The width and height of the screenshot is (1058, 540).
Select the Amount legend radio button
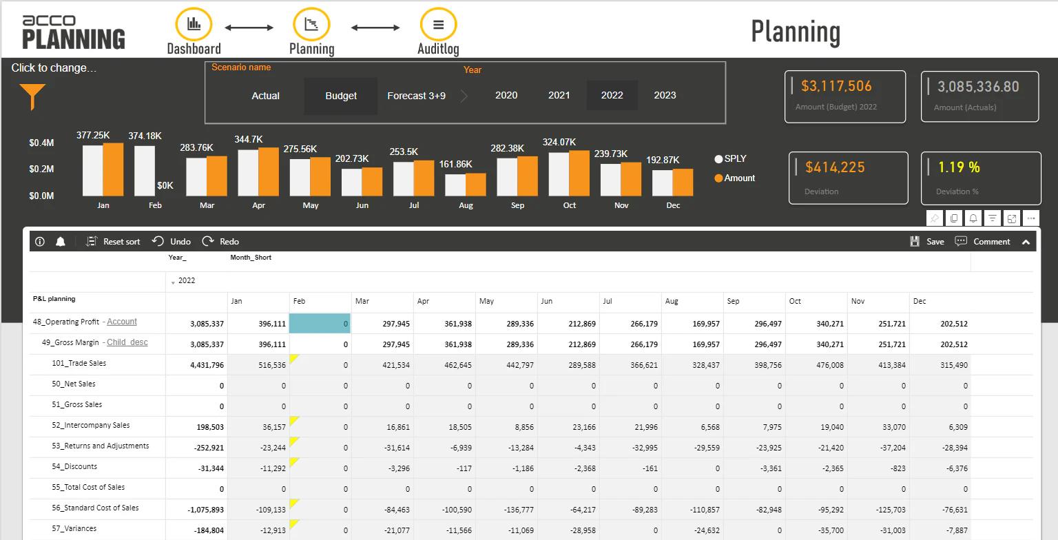[x=718, y=178]
